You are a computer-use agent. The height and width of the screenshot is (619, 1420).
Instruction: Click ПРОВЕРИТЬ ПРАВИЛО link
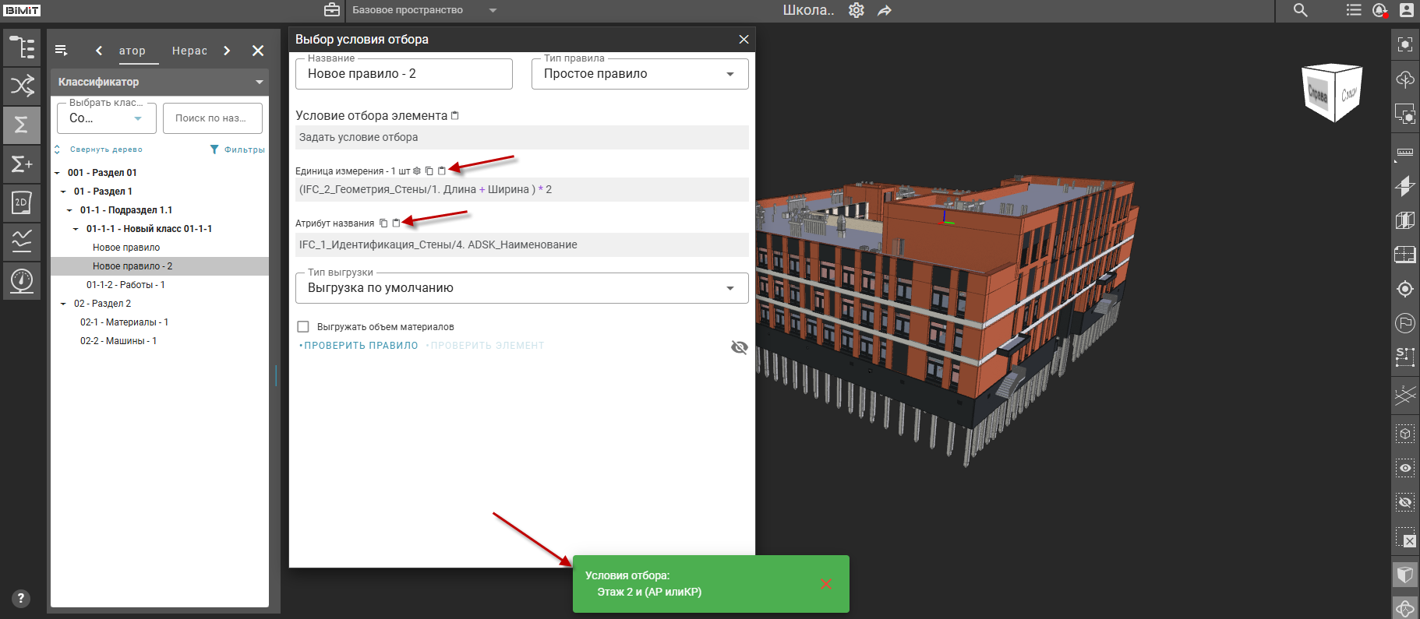(360, 346)
